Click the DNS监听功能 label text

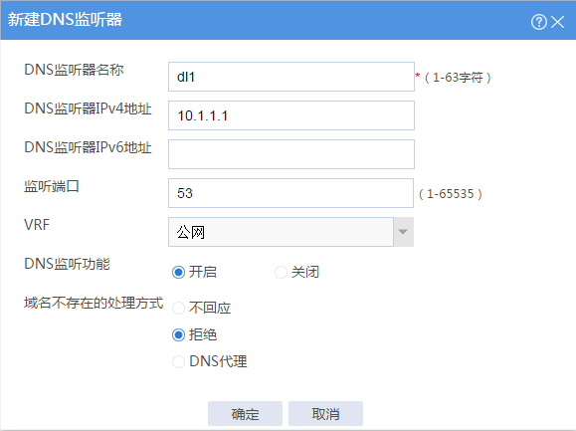pyautogui.click(x=67, y=264)
